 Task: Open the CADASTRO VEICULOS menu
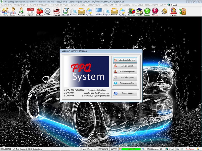(39, 5)
